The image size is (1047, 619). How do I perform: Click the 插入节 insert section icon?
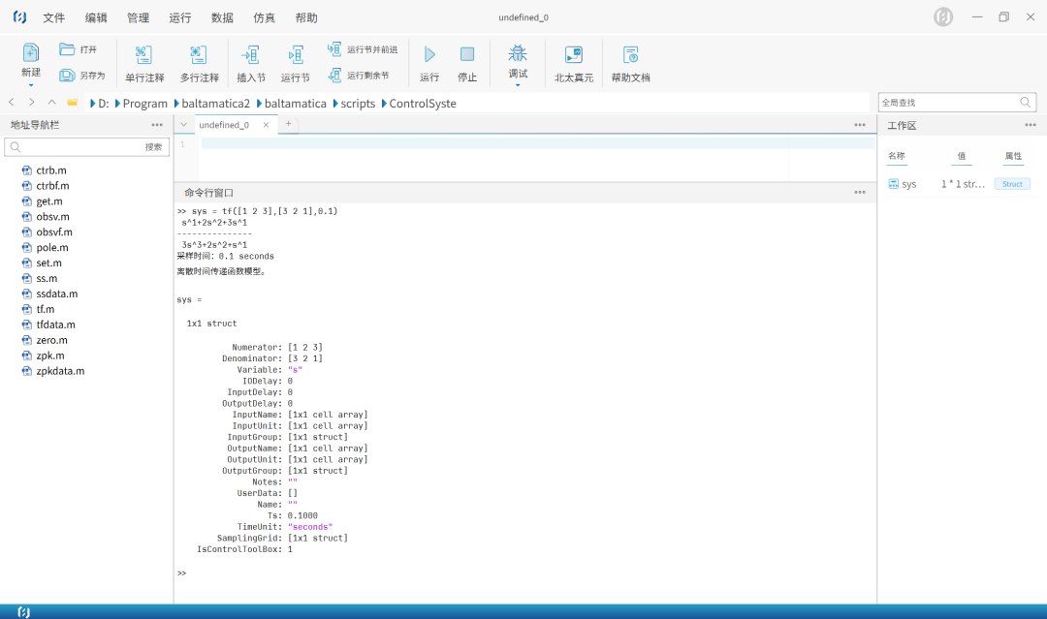[x=251, y=55]
